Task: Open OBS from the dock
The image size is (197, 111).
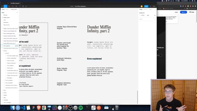Action: (70, 108)
